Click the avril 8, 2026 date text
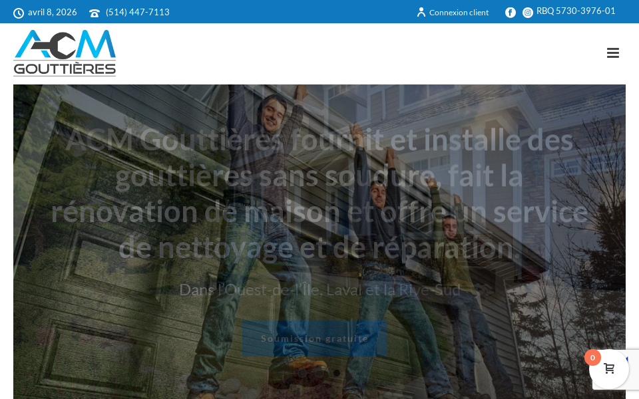The image size is (639, 399). point(52,12)
